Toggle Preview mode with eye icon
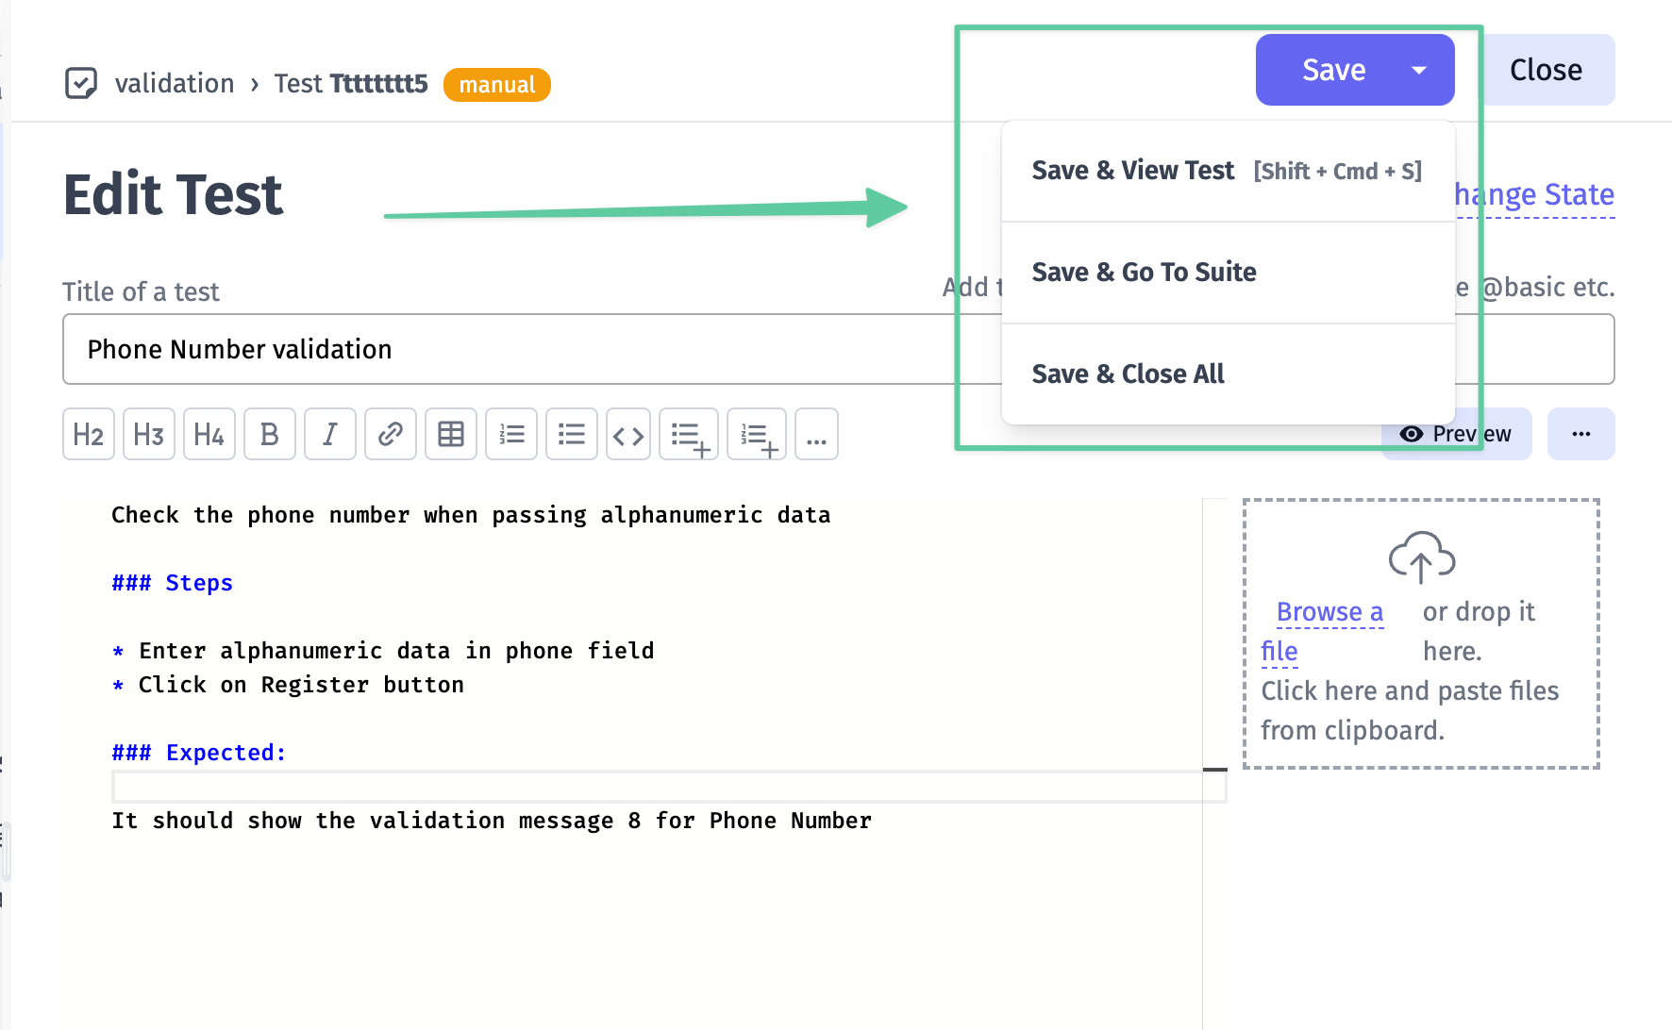The image size is (1672, 1030). click(1457, 434)
